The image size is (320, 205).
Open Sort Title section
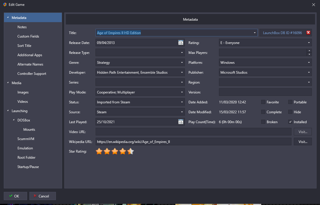point(24,45)
